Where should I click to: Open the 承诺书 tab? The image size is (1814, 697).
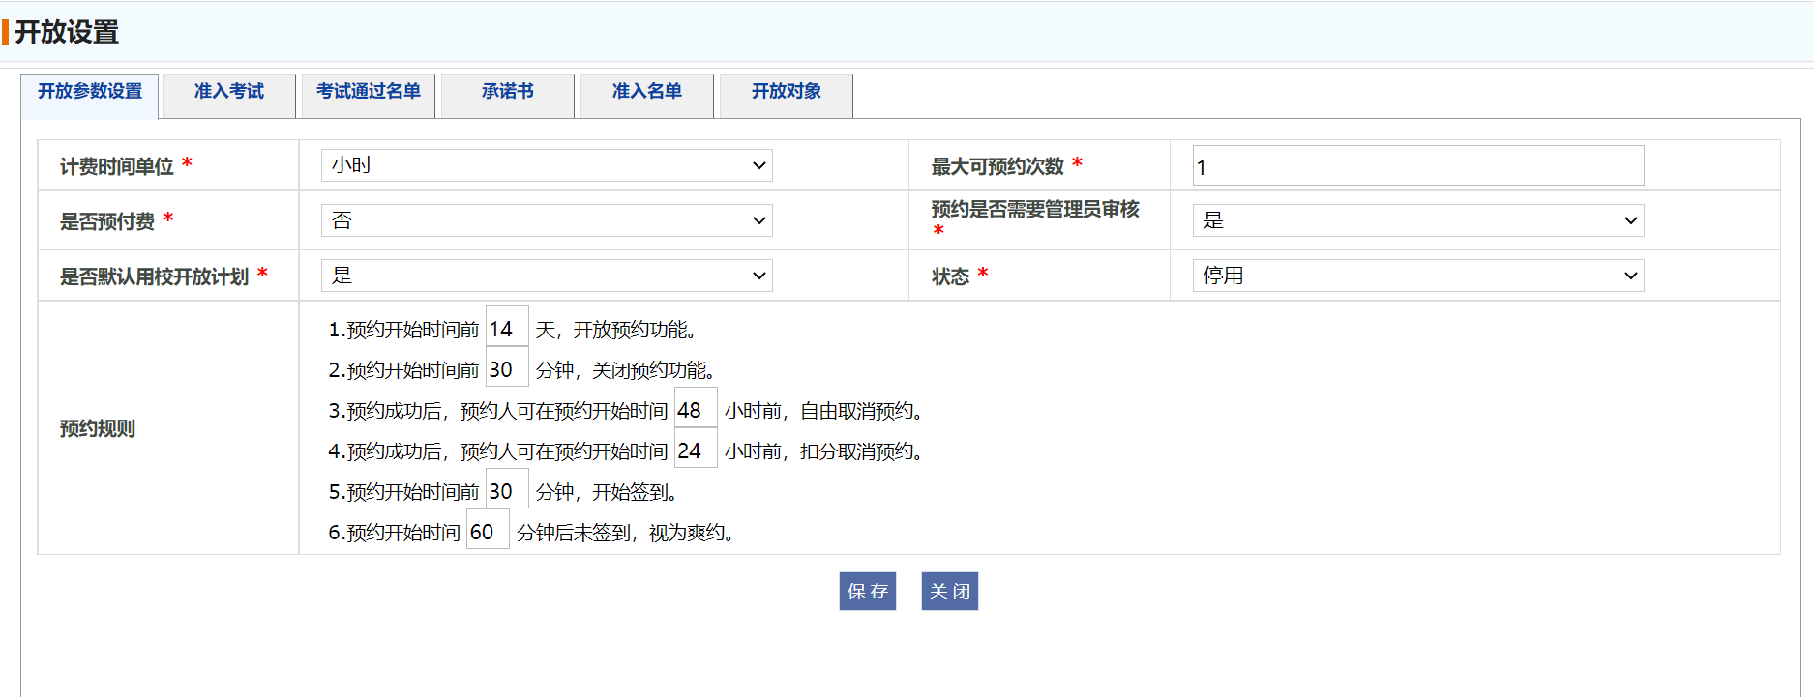[508, 92]
